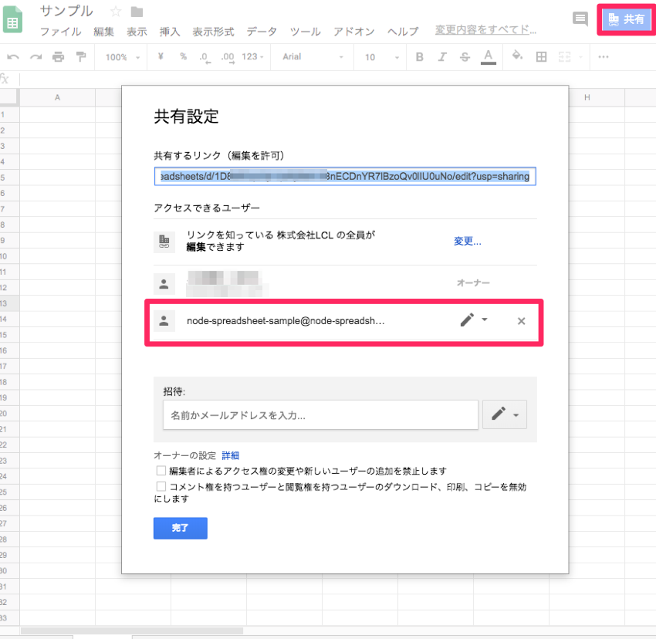Viewport: 656px width, 639px height.
Task: Open the pencil permission dropdown beside invite field
Action: click(505, 414)
